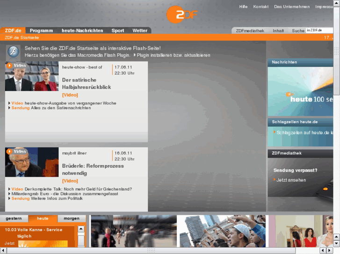This screenshot has height=254, width=340.
Task: Open Der komplette Talk video link
Action: tap(78, 189)
